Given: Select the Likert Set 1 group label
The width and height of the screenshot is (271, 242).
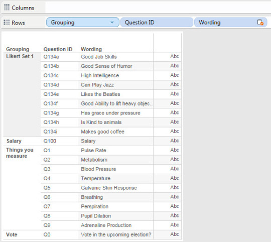Looking at the screenshot, I should pos(20,56).
